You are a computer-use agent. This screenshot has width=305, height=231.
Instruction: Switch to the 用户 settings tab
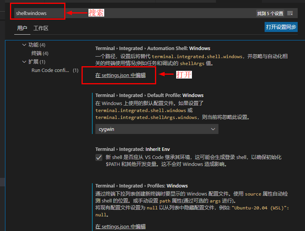22,28
